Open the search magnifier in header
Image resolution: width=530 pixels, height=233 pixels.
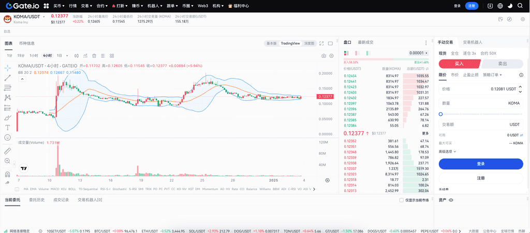pyautogui.click(x=521, y=6)
